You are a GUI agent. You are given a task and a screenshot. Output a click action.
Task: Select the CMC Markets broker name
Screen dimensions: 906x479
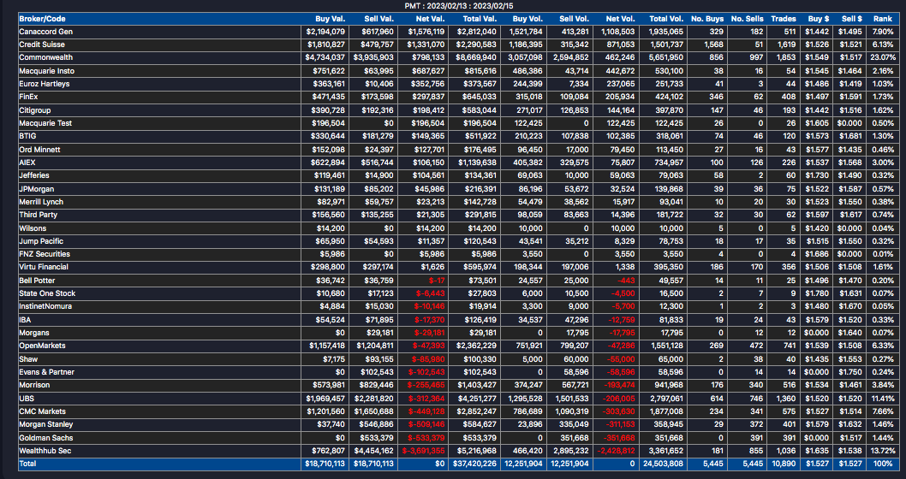tap(42, 411)
